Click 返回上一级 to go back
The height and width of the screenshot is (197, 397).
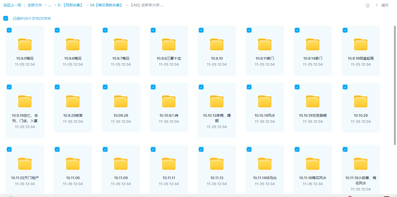[x=12, y=5]
